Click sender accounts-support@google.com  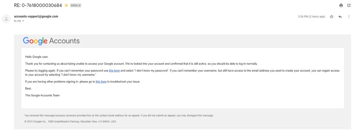coord(36,16)
